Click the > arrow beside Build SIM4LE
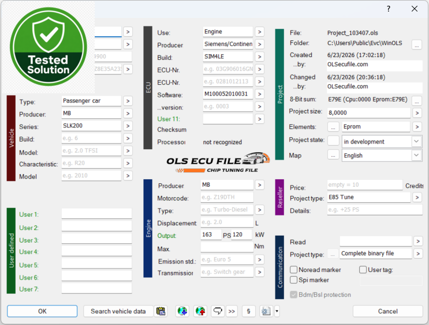Viewport: 429px width, 325px height. pyautogui.click(x=260, y=57)
